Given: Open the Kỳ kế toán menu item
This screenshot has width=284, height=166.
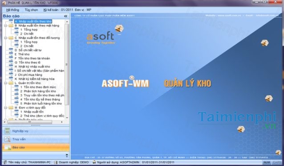Looking at the screenshot, I should pyautogui.click(x=67, y=10).
